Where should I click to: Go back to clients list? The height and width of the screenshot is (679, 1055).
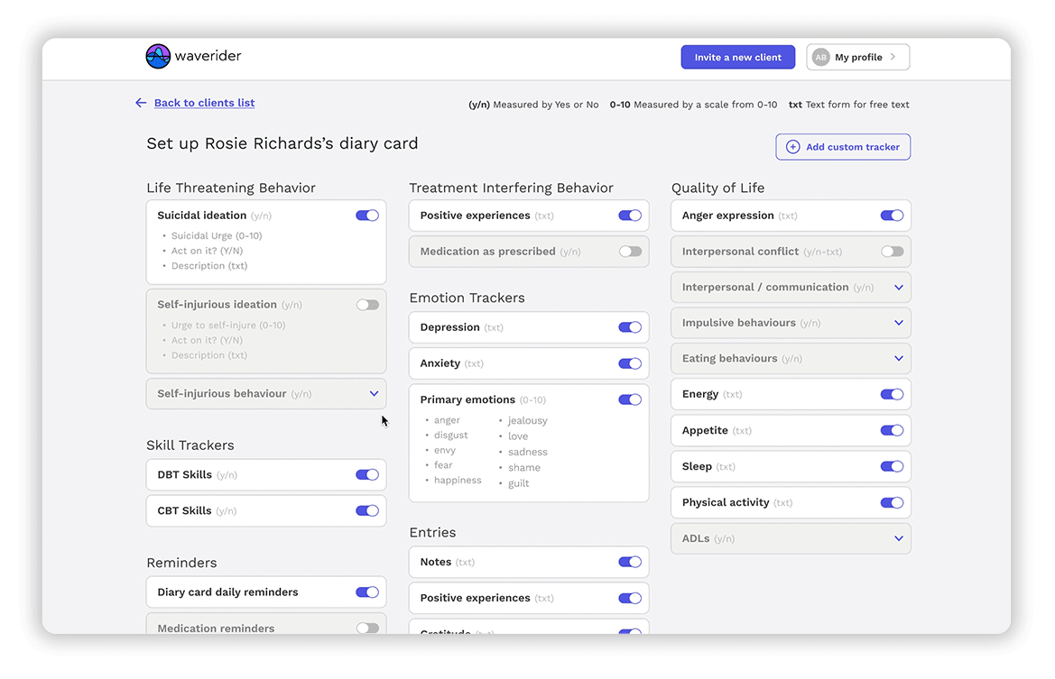click(x=204, y=103)
